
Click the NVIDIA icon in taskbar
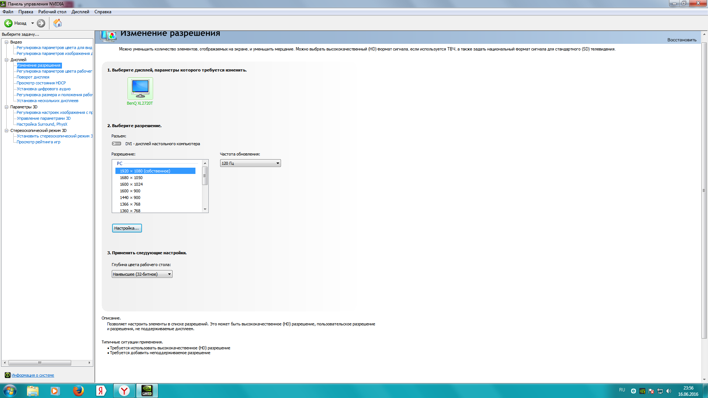(147, 390)
